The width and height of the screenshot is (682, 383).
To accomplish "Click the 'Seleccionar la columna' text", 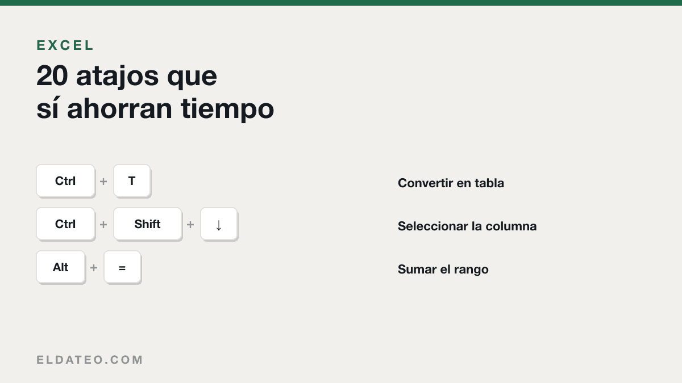I will pyautogui.click(x=467, y=226).
